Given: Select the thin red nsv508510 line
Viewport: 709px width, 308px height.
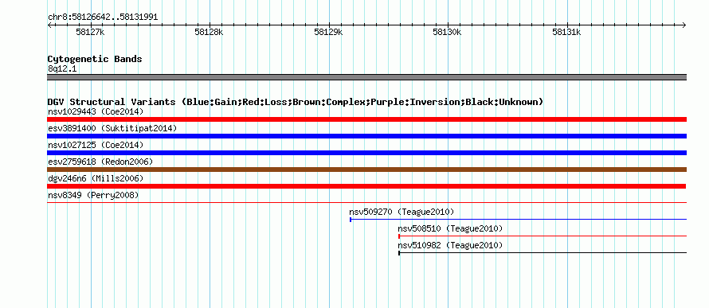Looking at the screenshot, I should tap(543, 236).
